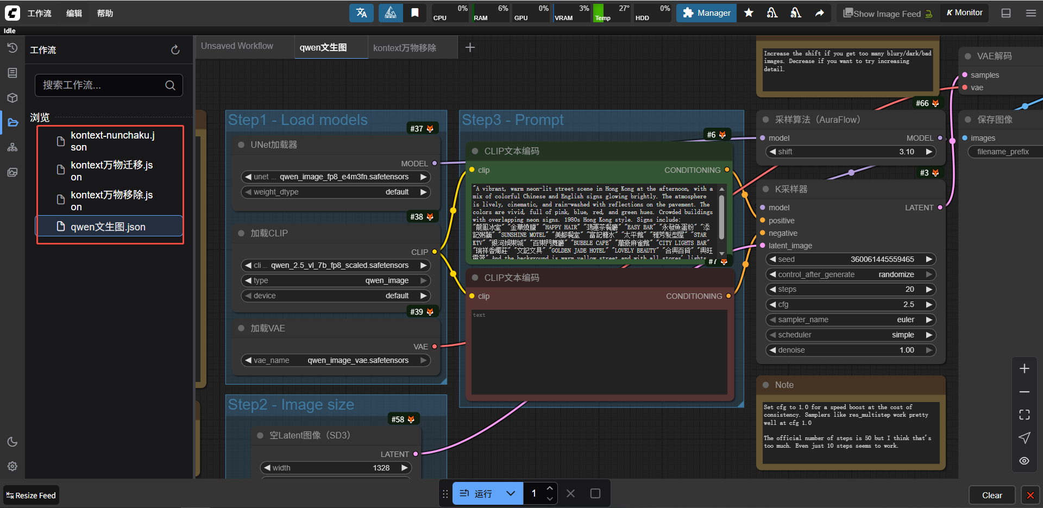
Task: Open the weight_dtype dropdown
Action: click(336, 192)
